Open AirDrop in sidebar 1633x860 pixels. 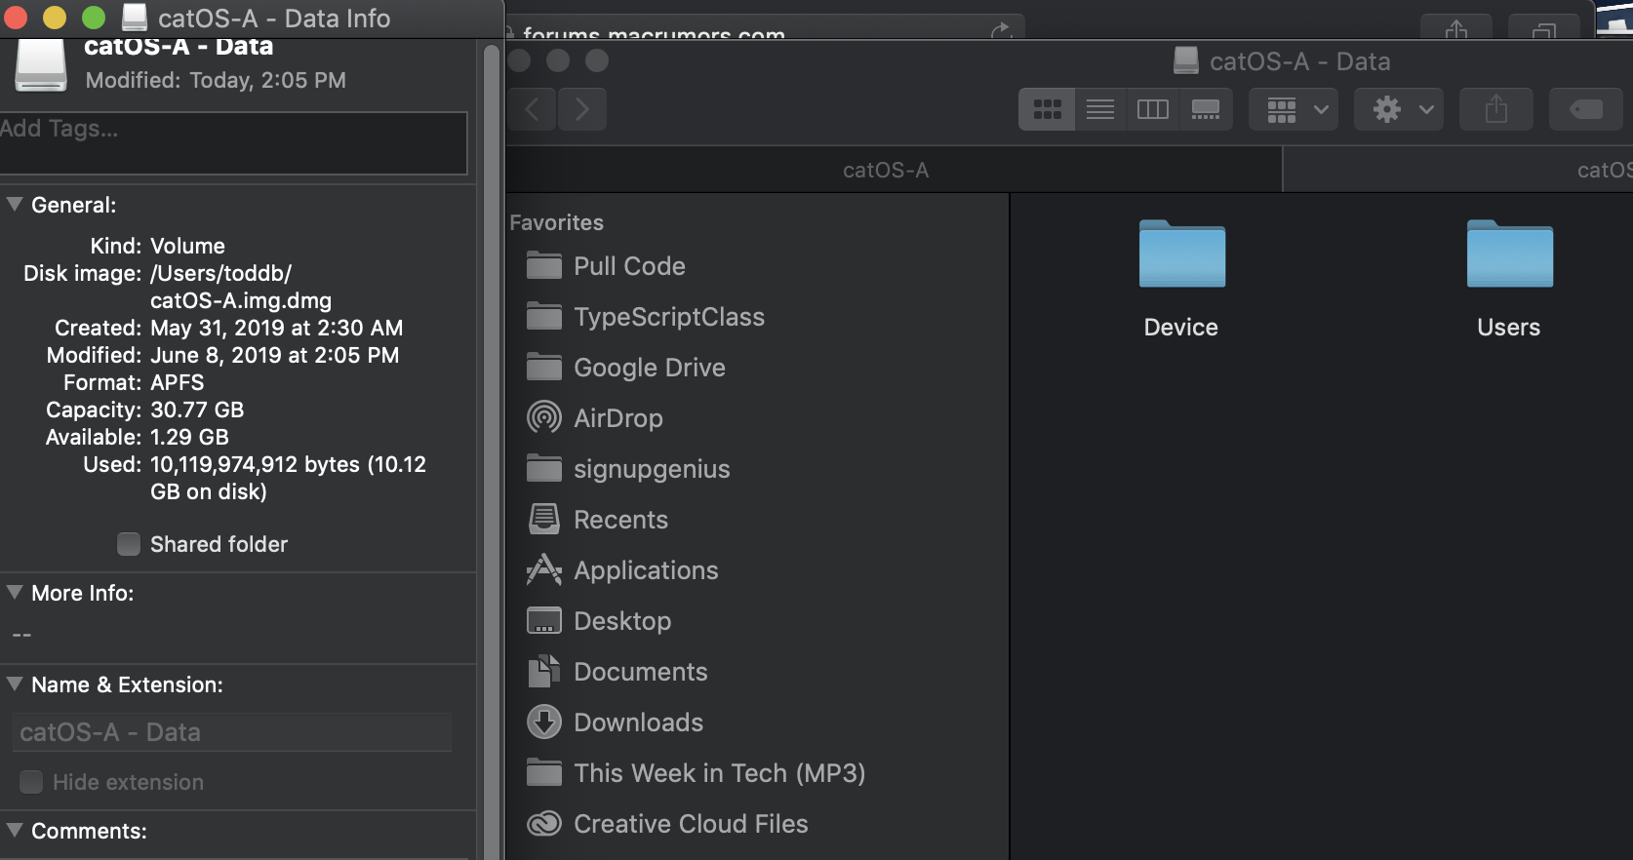tap(618, 418)
